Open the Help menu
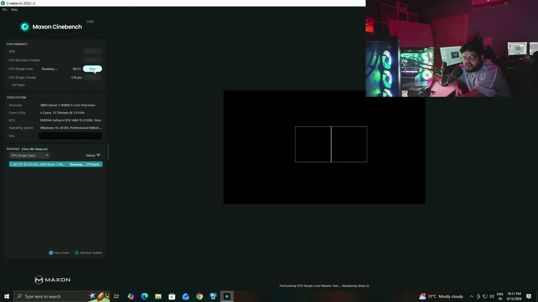This screenshot has height=302, width=538. [x=14, y=10]
